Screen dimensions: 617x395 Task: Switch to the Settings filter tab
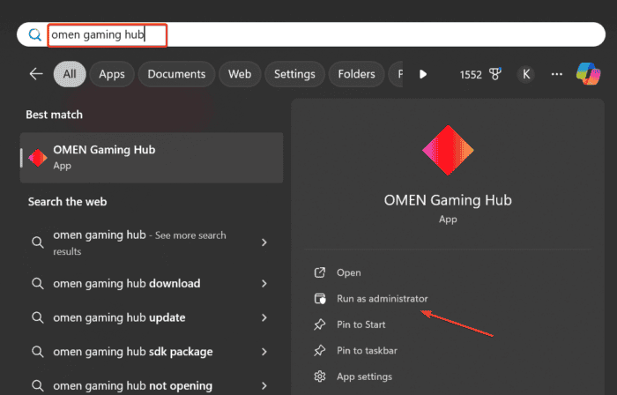(x=294, y=74)
